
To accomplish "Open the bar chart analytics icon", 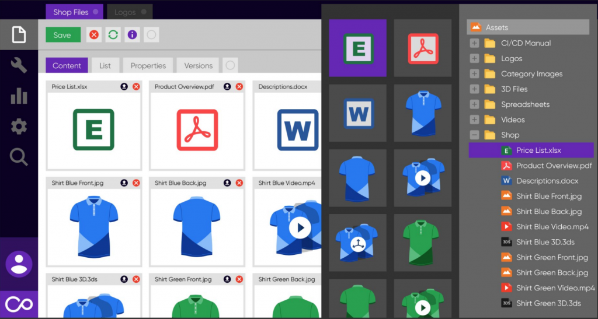I will coord(19,96).
